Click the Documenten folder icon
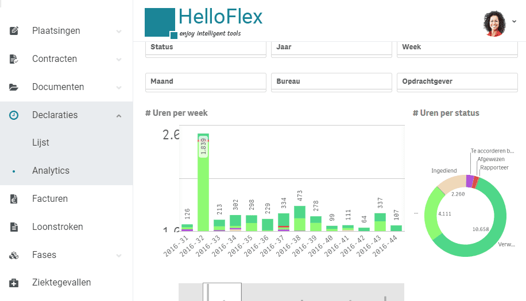 [14, 87]
